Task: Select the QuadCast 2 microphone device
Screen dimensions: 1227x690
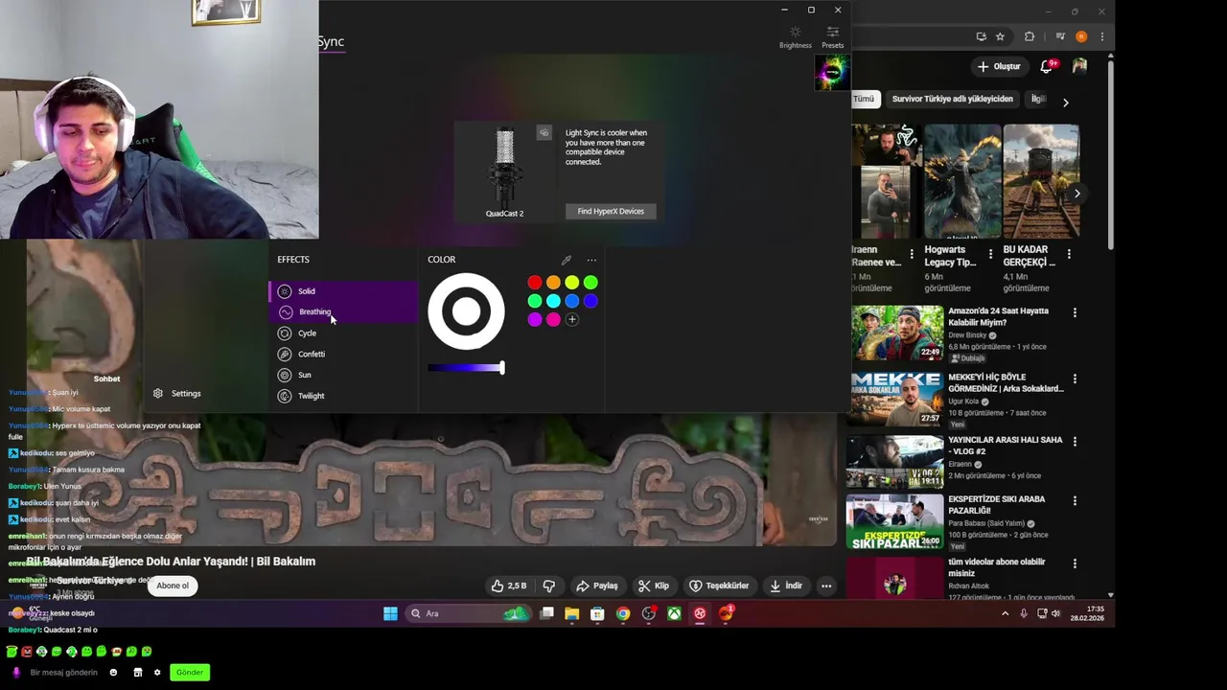Action: click(504, 171)
